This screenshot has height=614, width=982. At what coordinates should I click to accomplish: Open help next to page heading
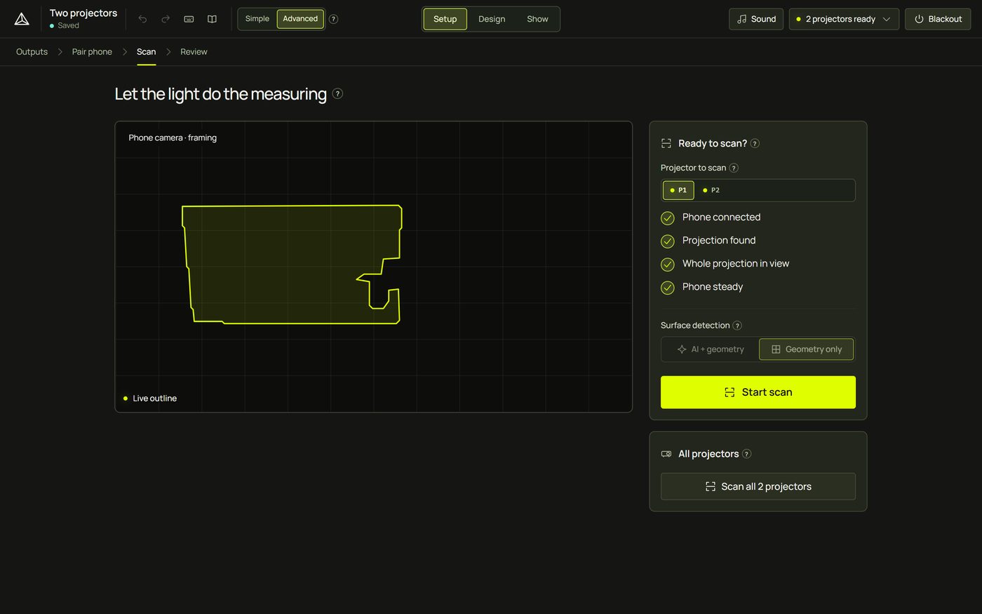click(337, 93)
